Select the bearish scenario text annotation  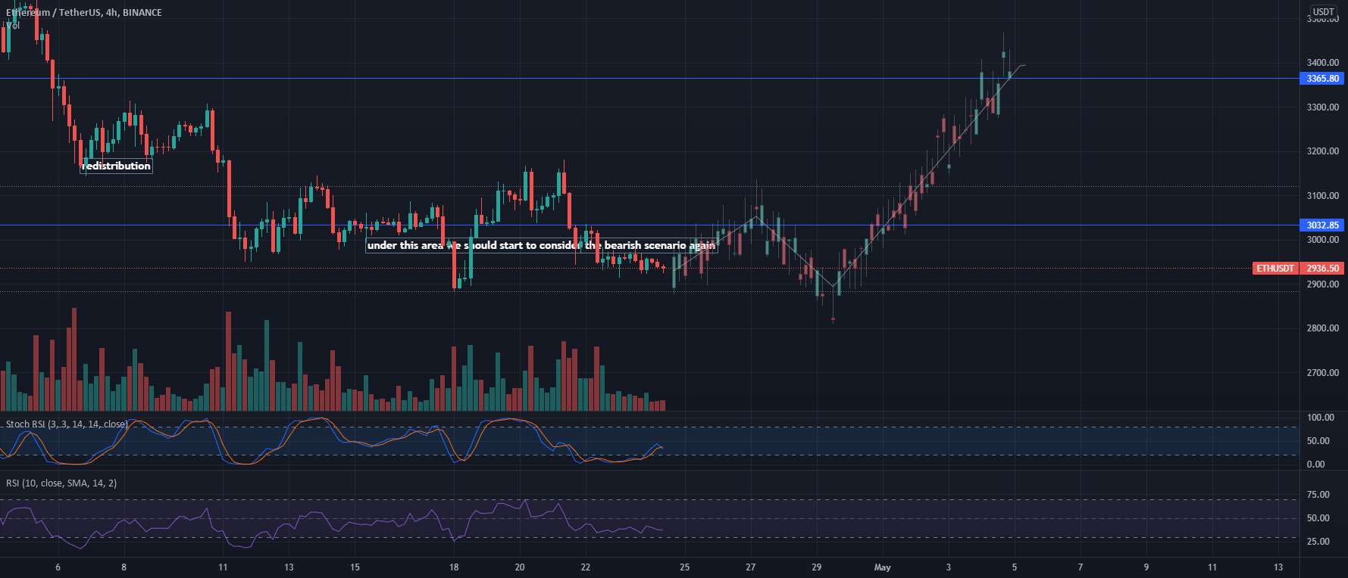click(x=541, y=245)
